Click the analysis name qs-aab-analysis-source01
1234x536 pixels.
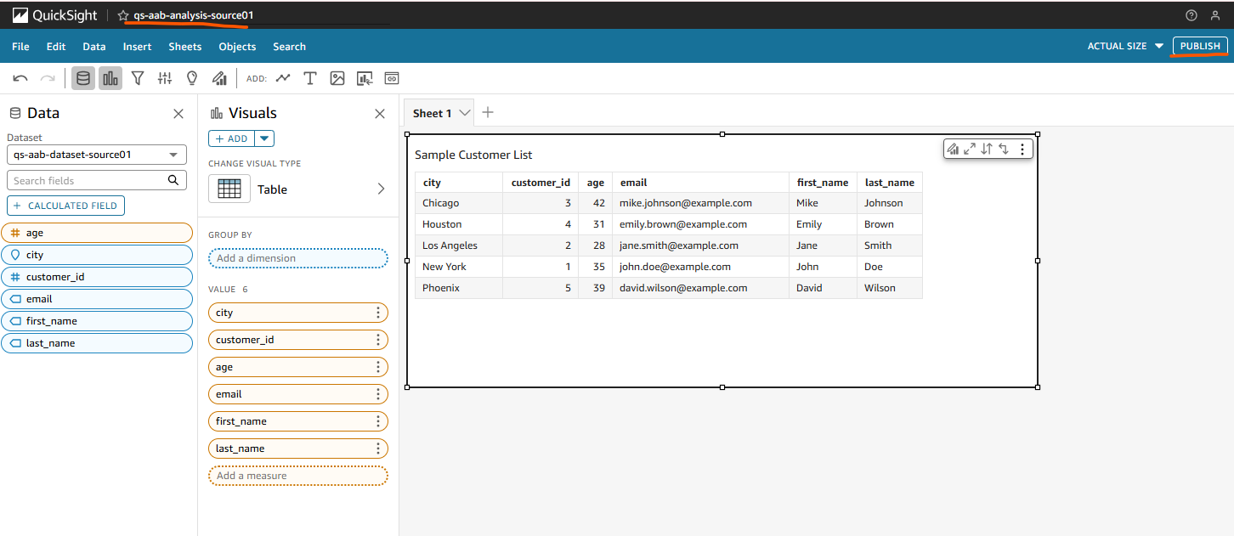point(194,15)
